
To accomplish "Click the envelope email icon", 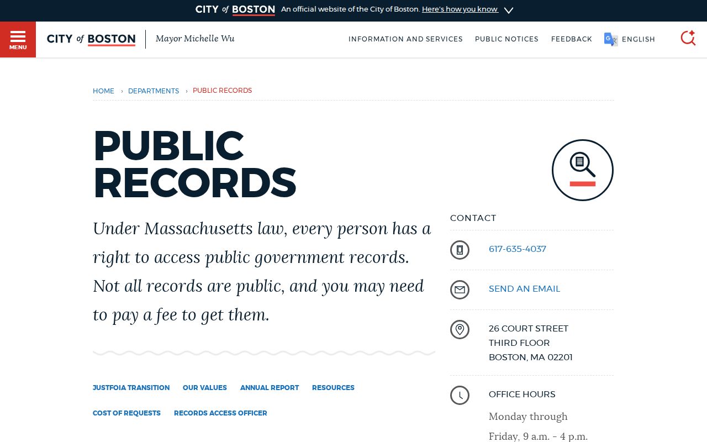I will coord(460,290).
